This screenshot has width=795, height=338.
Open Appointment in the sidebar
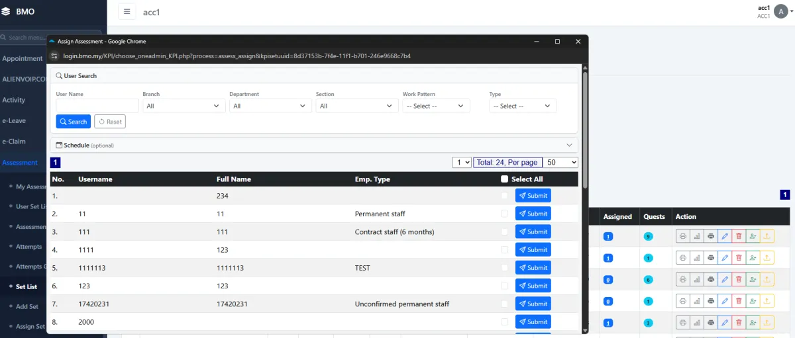click(23, 58)
